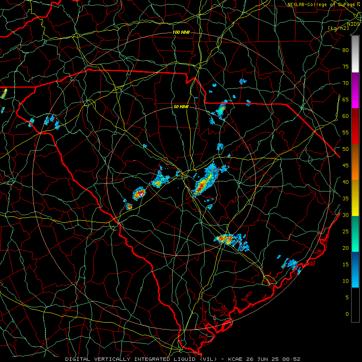The width and height of the screenshot is (362, 362).
Task: Click the kg/m2 units label
Action: click(338, 28)
